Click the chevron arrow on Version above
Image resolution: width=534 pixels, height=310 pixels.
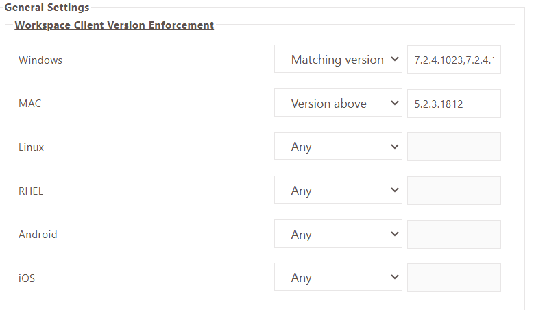click(395, 103)
